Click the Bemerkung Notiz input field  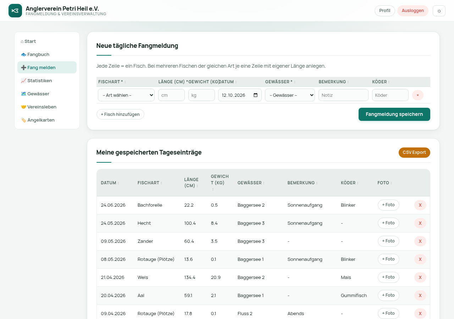pyautogui.click(x=343, y=95)
